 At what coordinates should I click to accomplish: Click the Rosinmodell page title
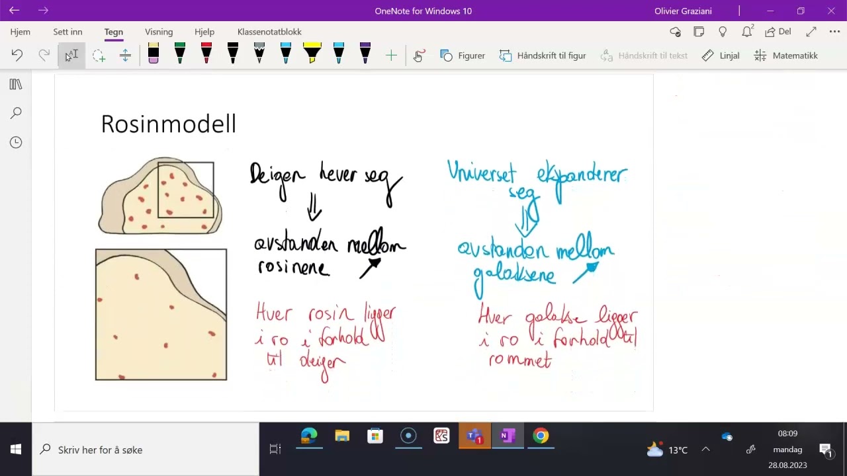[x=168, y=124]
